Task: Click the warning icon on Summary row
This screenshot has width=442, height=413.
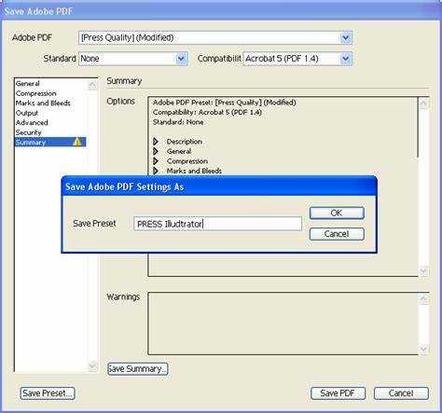Action: coord(77,142)
